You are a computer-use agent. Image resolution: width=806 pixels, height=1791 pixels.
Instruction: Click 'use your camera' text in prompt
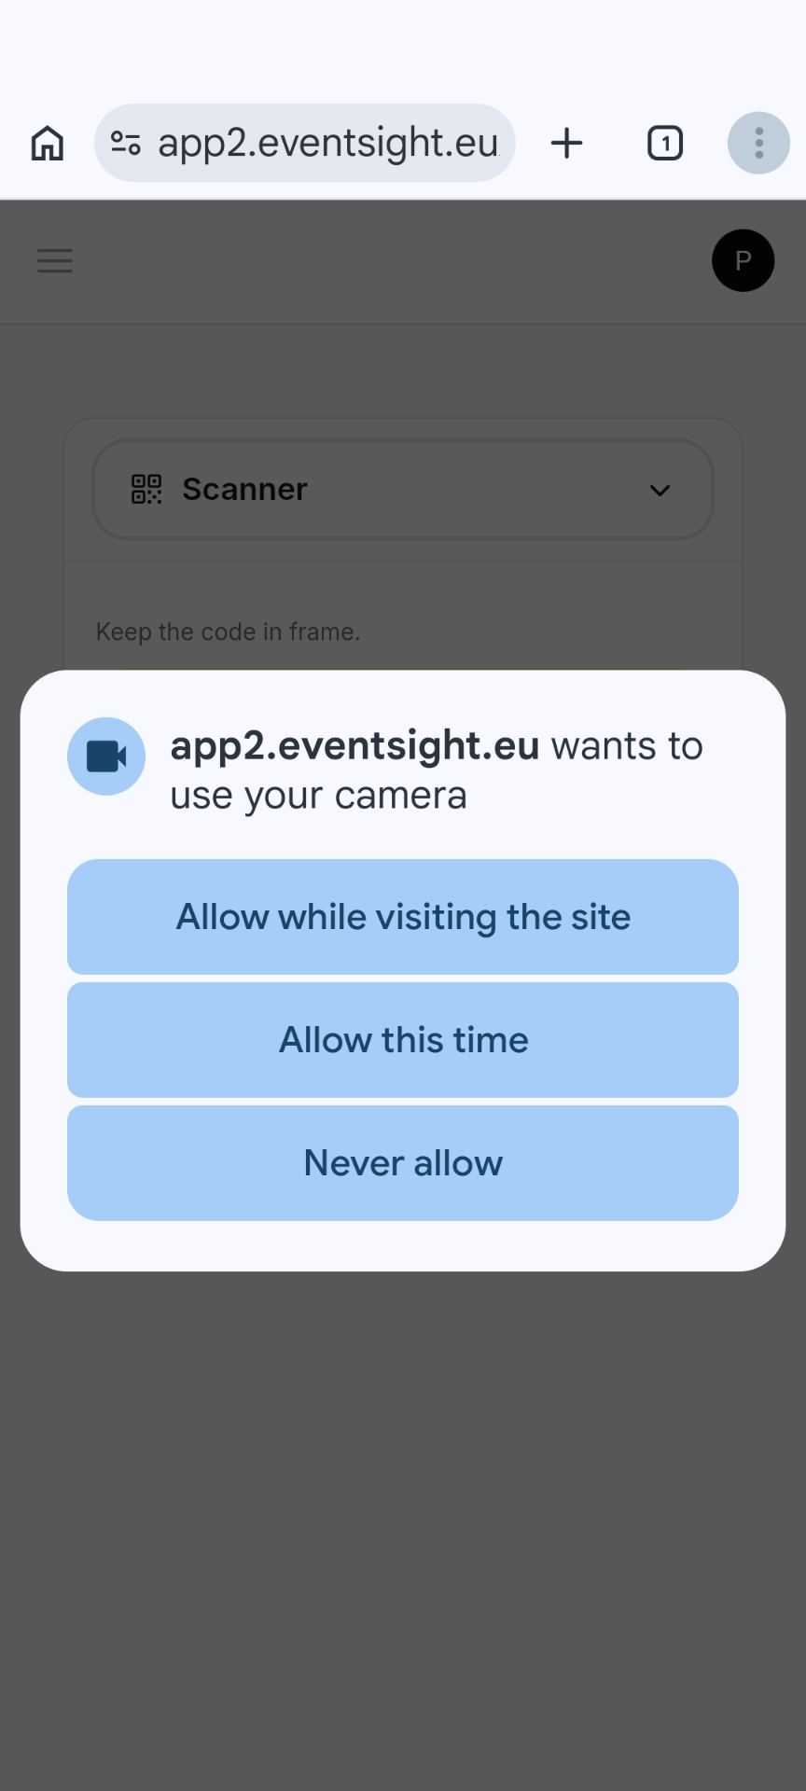(318, 797)
